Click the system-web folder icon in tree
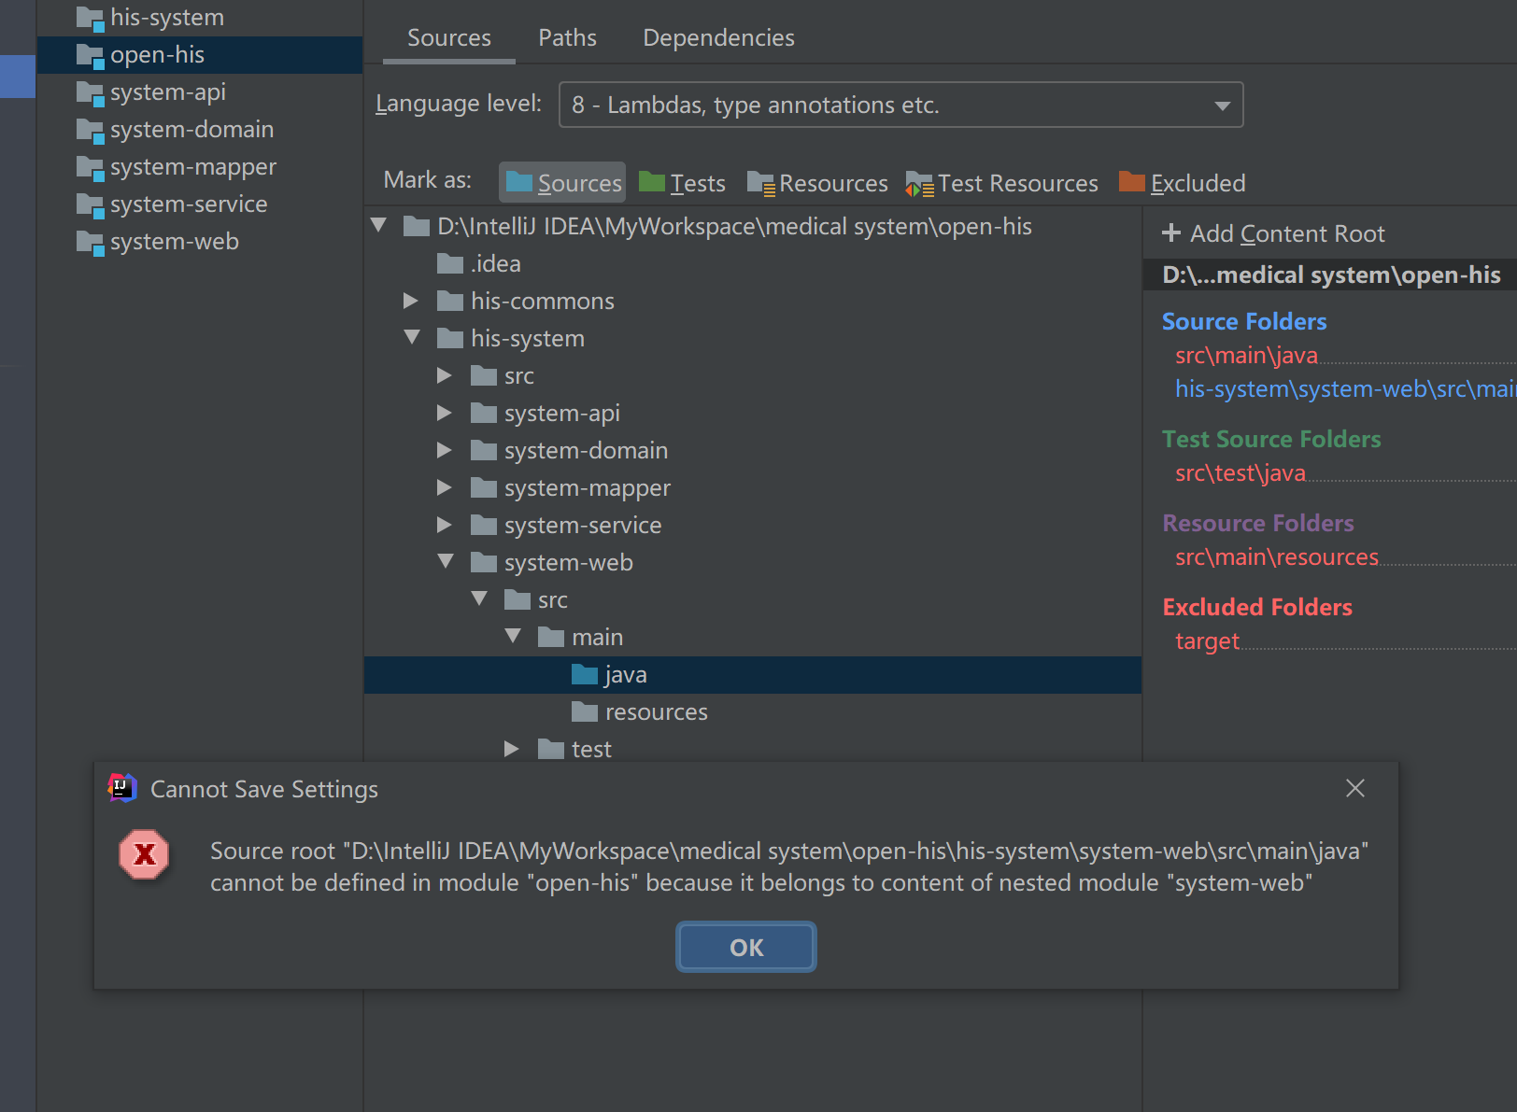The width and height of the screenshot is (1517, 1112). (484, 562)
